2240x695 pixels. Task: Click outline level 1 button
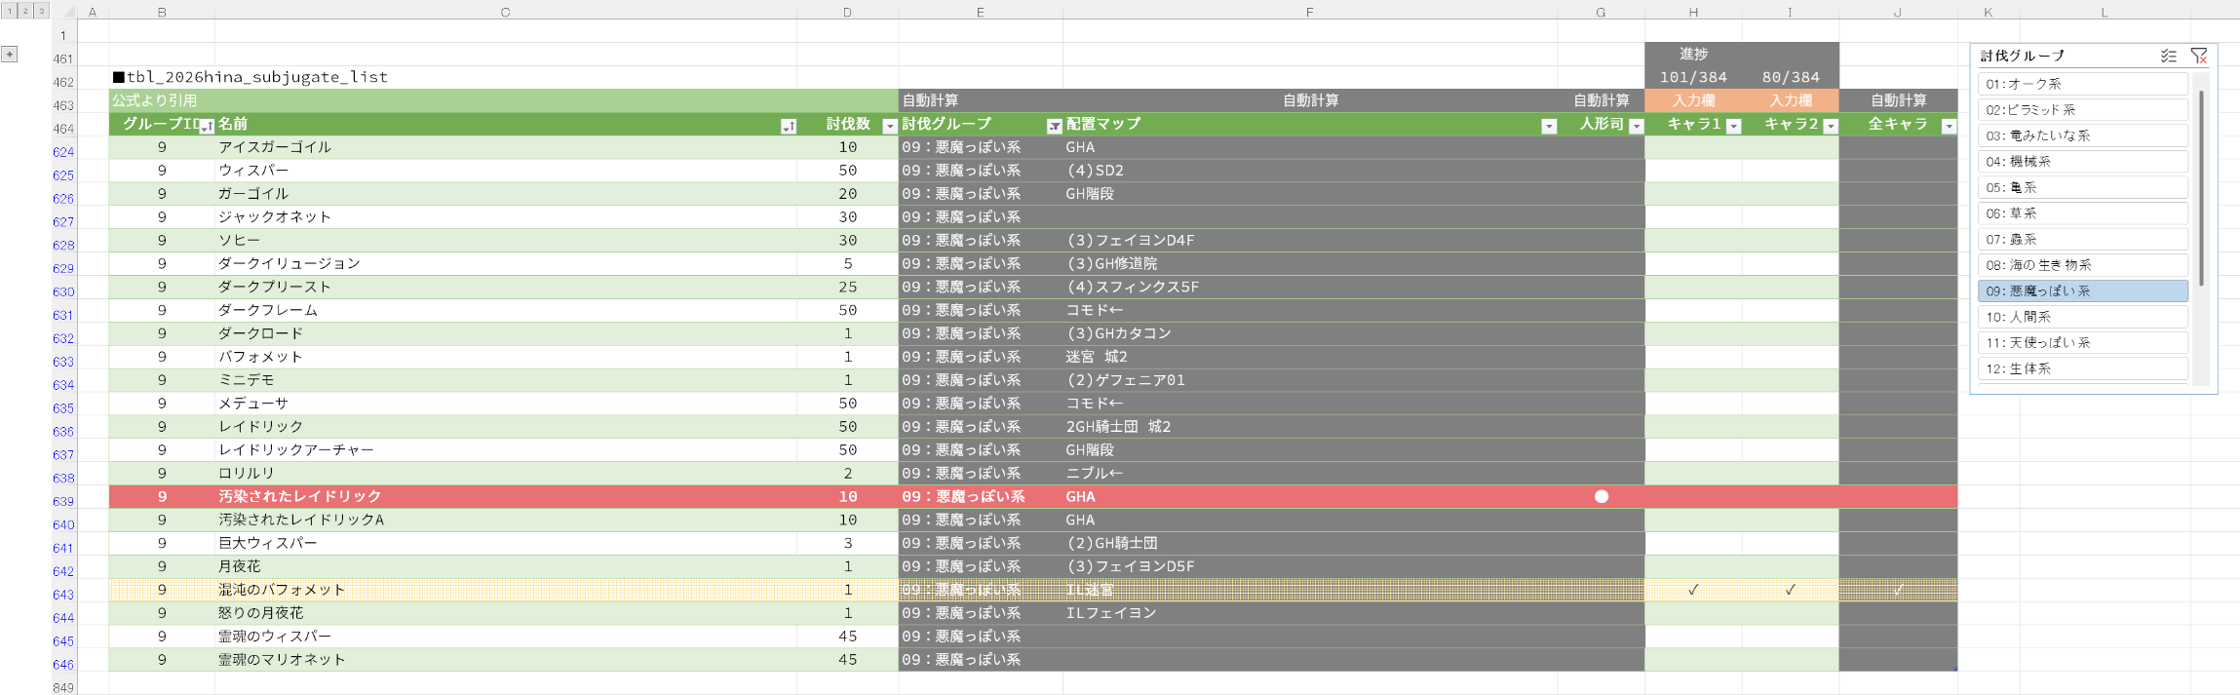click(9, 11)
